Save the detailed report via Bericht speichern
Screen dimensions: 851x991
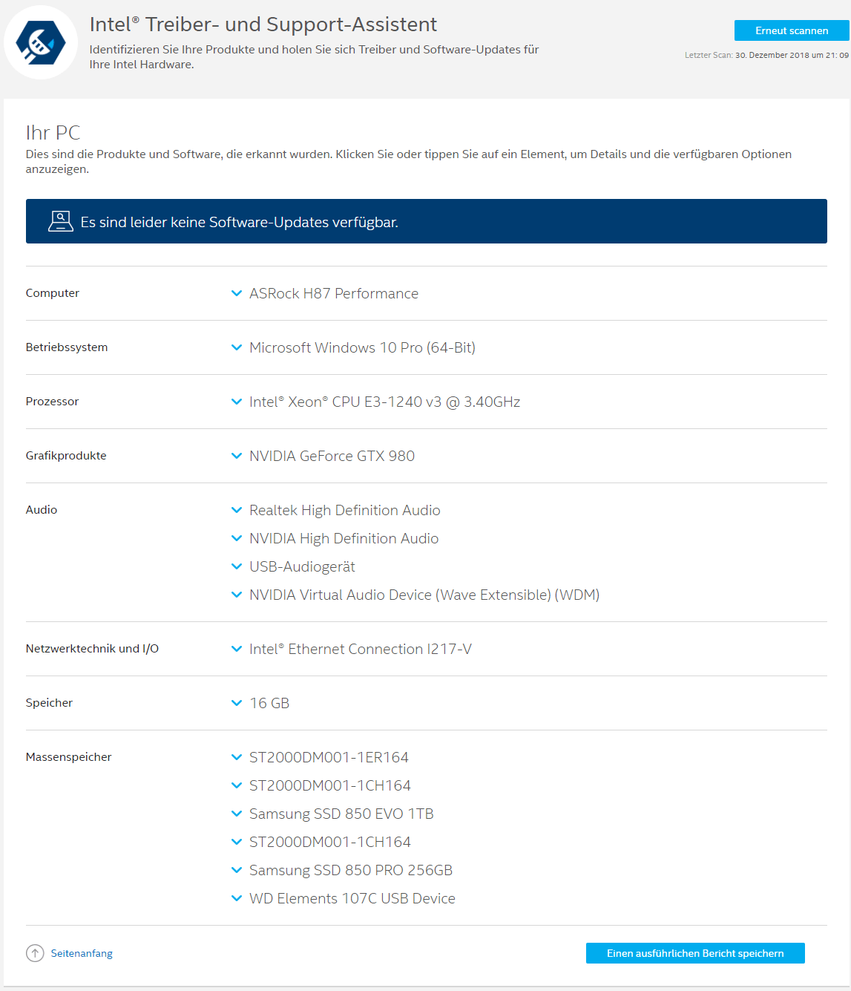click(695, 953)
